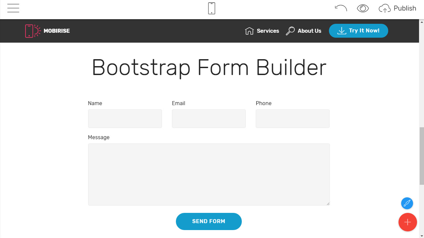Screen dimensions: 424x238
Task: Open the hamburger menu in the top toolbar
Action: pyautogui.click(x=13, y=8)
